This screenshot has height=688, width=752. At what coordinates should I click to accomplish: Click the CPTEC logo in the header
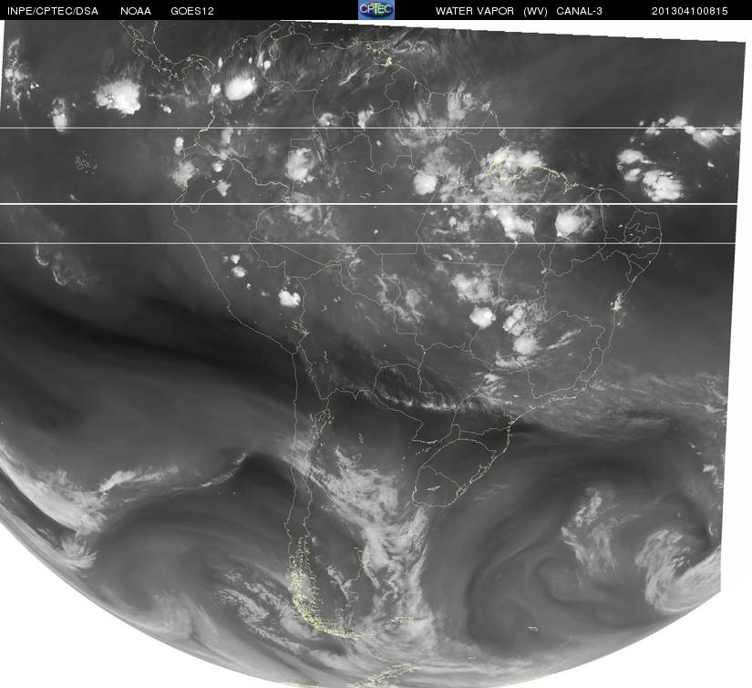click(376, 10)
